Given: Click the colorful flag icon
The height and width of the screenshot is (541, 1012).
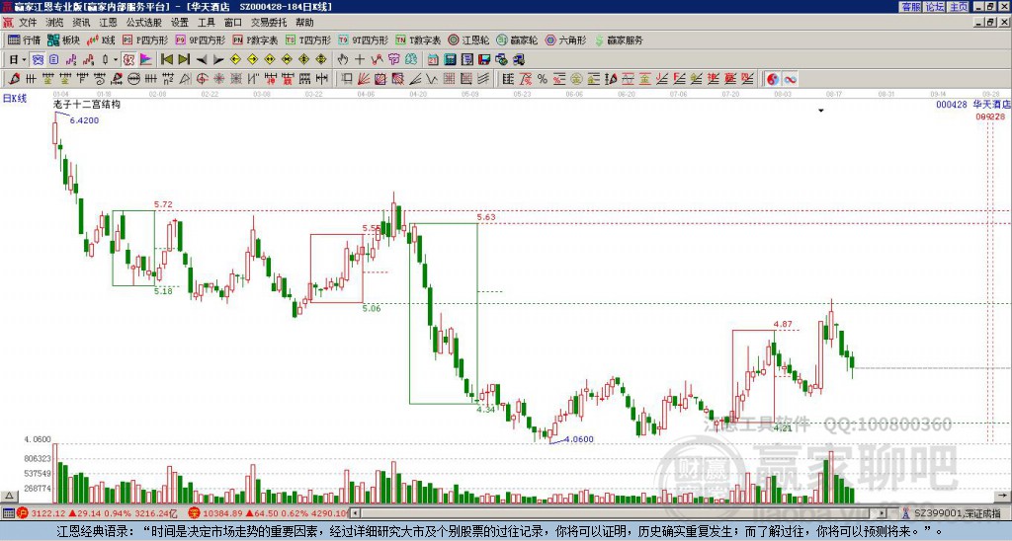Looking at the screenshot, I should point(146,60).
